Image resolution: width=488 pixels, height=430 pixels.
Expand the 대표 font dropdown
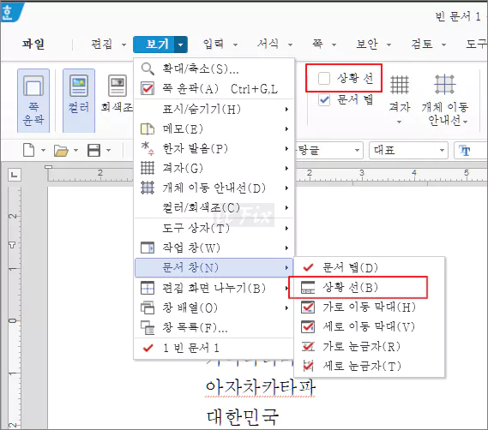point(442,151)
